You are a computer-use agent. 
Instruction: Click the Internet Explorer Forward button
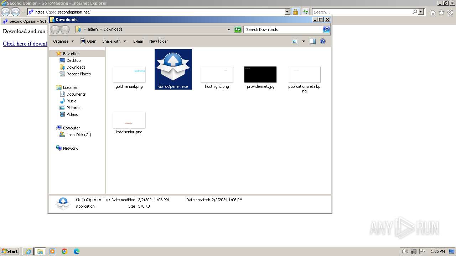15,12
